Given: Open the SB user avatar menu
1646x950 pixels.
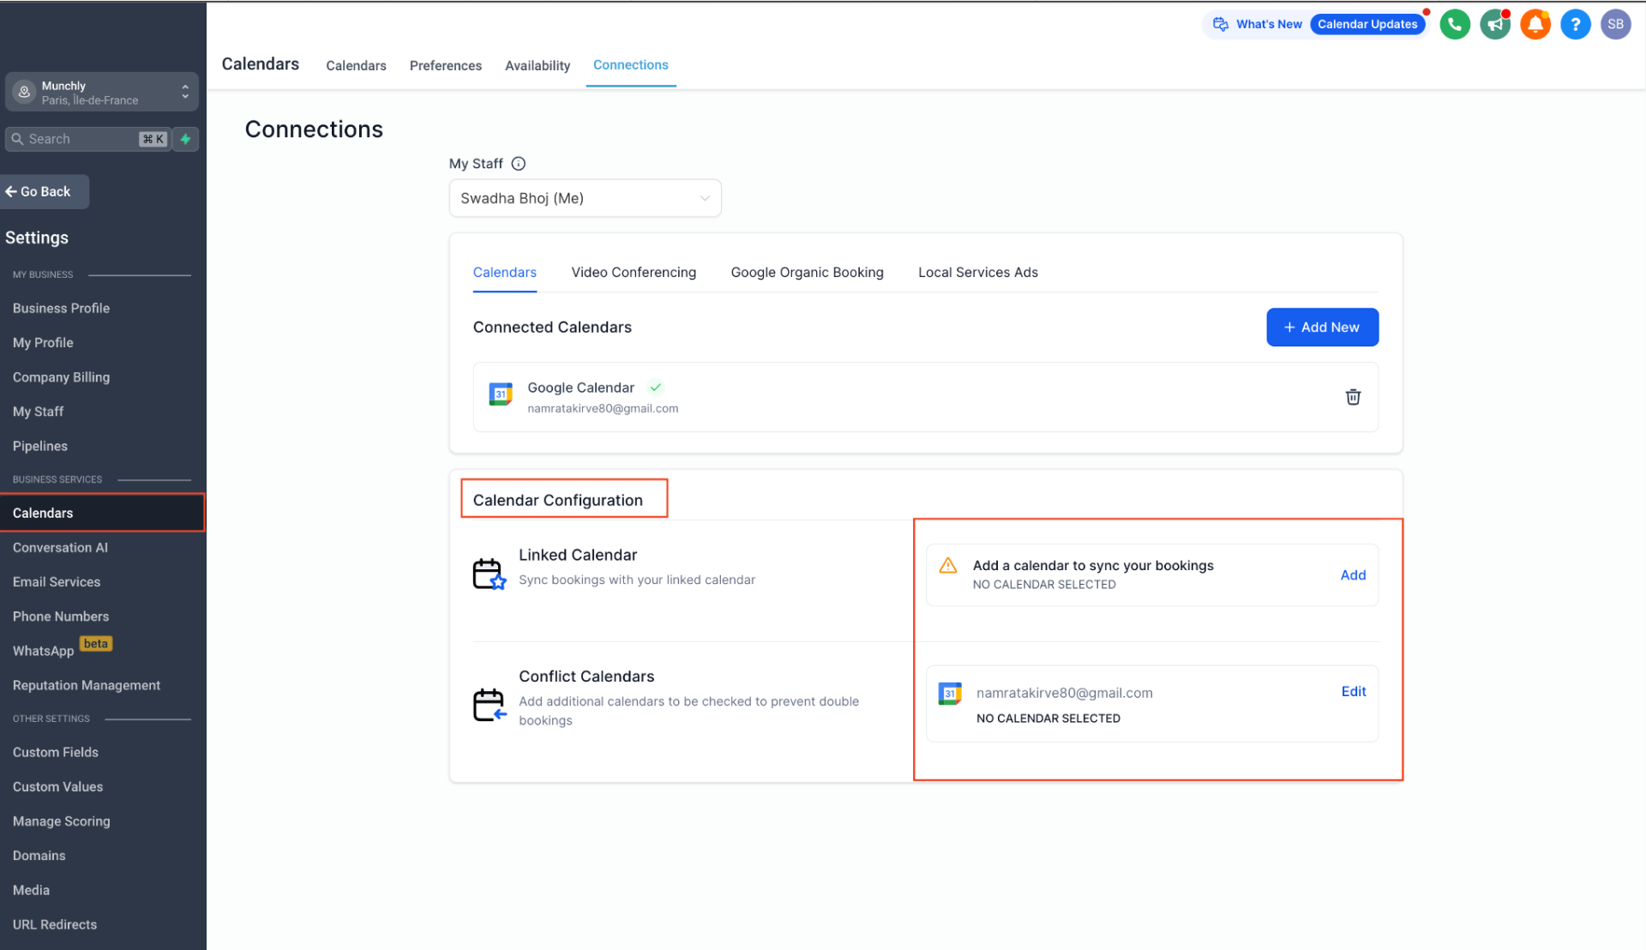Looking at the screenshot, I should 1616,24.
